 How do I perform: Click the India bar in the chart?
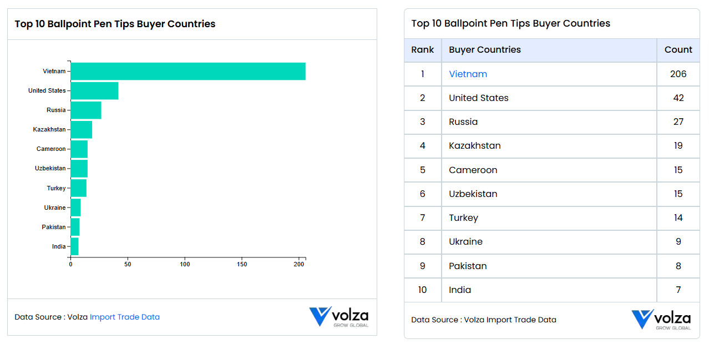click(x=74, y=246)
